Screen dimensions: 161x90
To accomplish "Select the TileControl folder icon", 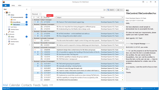I will point(12,24).
